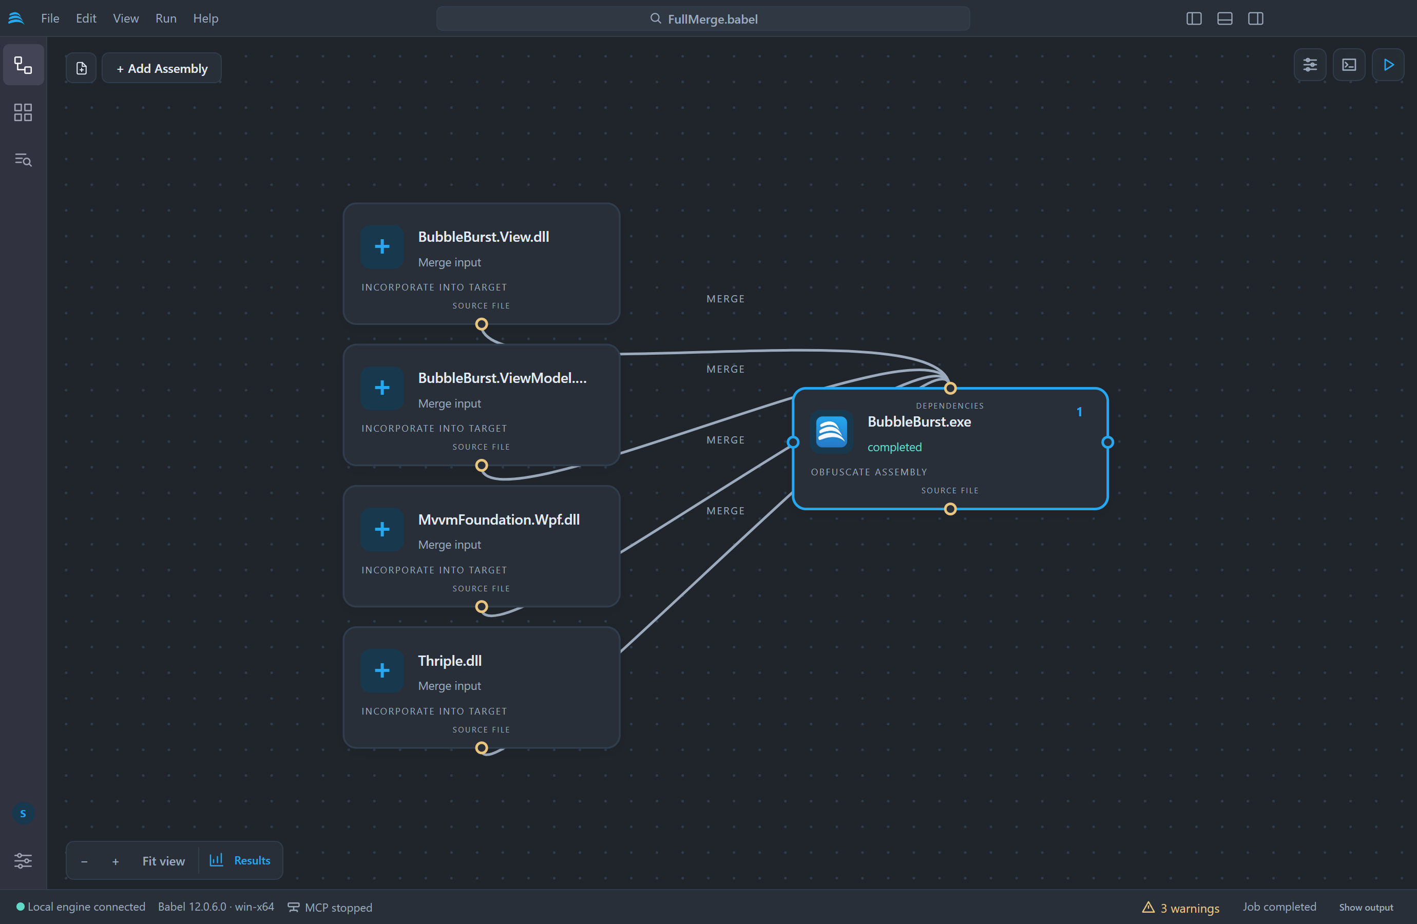Click the plus icon on MvvmFoundation.Wpf.dll
Image resolution: width=1417 pixels, height=924 pixels.
382,529
